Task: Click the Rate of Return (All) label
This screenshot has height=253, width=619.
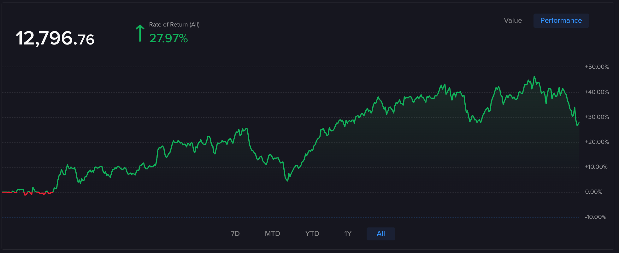Action: [x=174, y=25]
